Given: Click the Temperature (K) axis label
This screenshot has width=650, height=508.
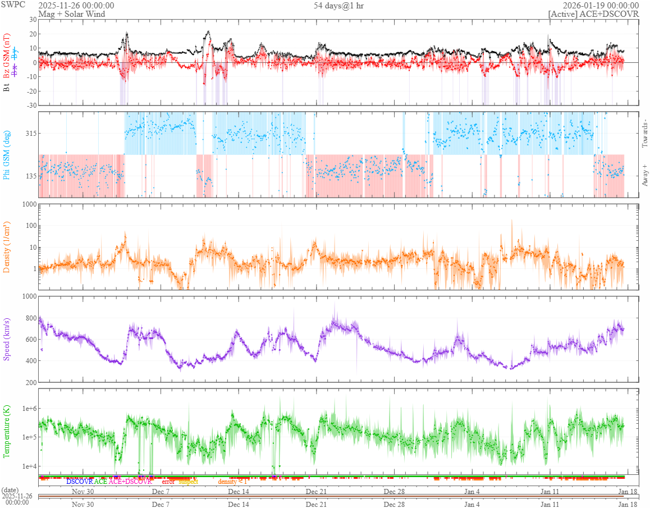Looking at the screenshot, I should click(7, 432).
